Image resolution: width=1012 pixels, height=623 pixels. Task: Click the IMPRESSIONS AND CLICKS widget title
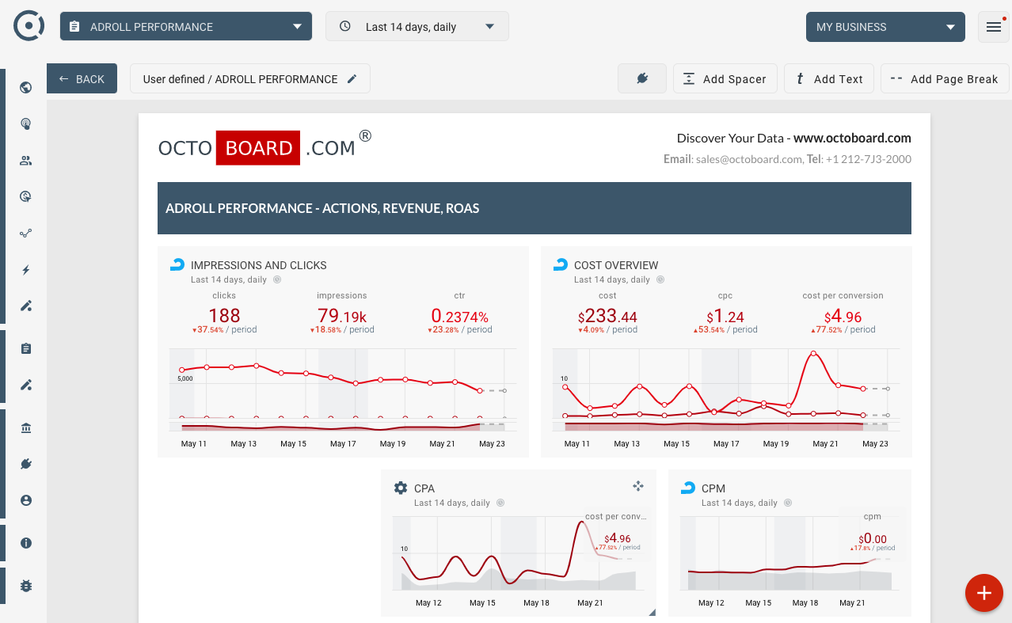pos(259,265)
